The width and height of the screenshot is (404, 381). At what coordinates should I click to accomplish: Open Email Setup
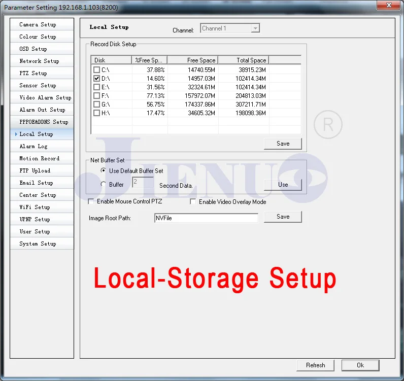point(42,183)
